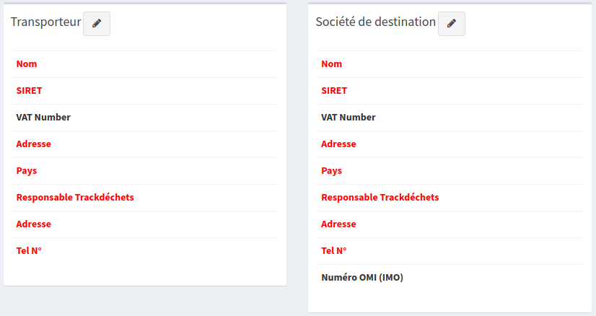Select Nom row in Société de destination
Screen dimensions: 596x316
coord(332,64)
